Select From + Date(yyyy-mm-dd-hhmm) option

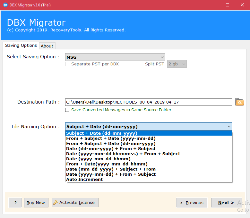pos(149,164)
